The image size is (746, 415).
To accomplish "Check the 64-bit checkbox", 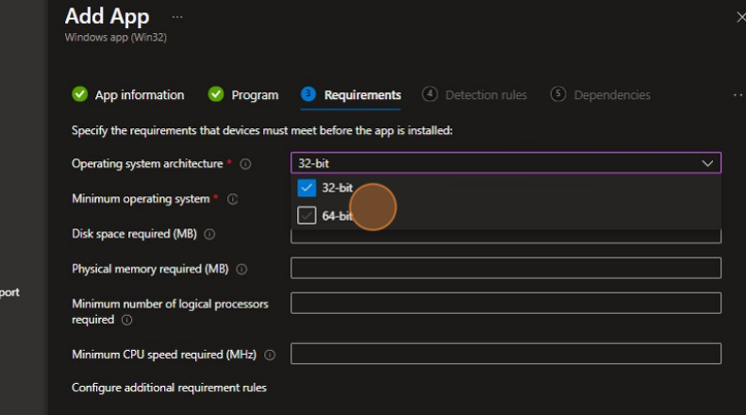I will coord(307,215).
